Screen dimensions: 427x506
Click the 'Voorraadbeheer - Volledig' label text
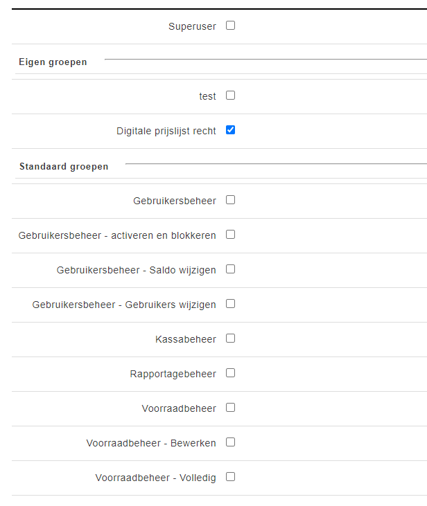155,478
